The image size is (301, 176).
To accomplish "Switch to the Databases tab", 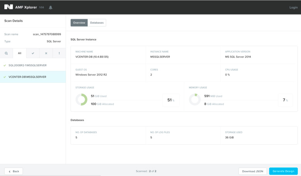I will click(97, 23).
